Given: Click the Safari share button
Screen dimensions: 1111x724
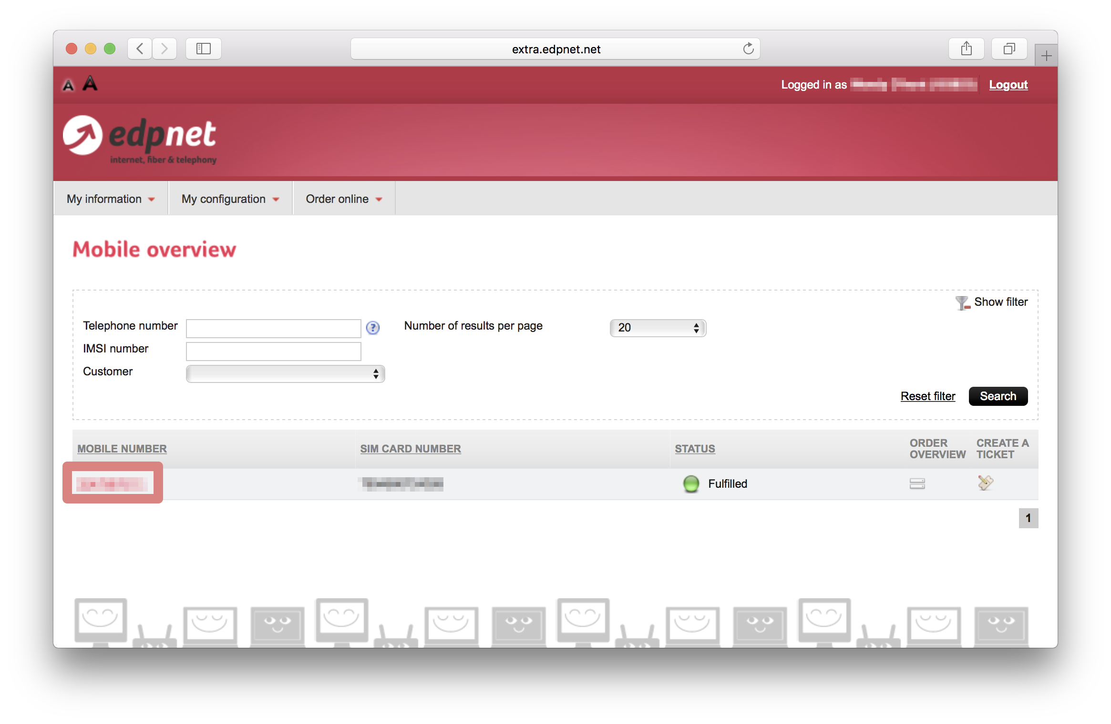Looking at the screenshot, I should pos(967,49).
